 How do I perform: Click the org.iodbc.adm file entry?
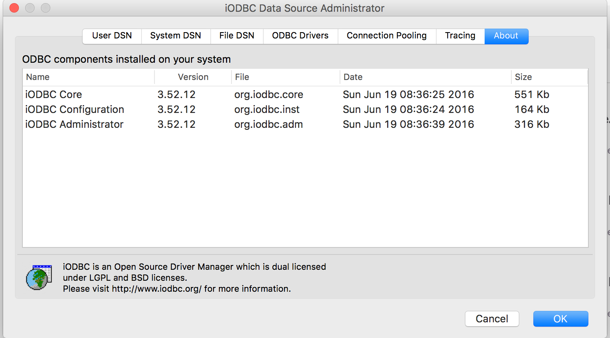268,124
